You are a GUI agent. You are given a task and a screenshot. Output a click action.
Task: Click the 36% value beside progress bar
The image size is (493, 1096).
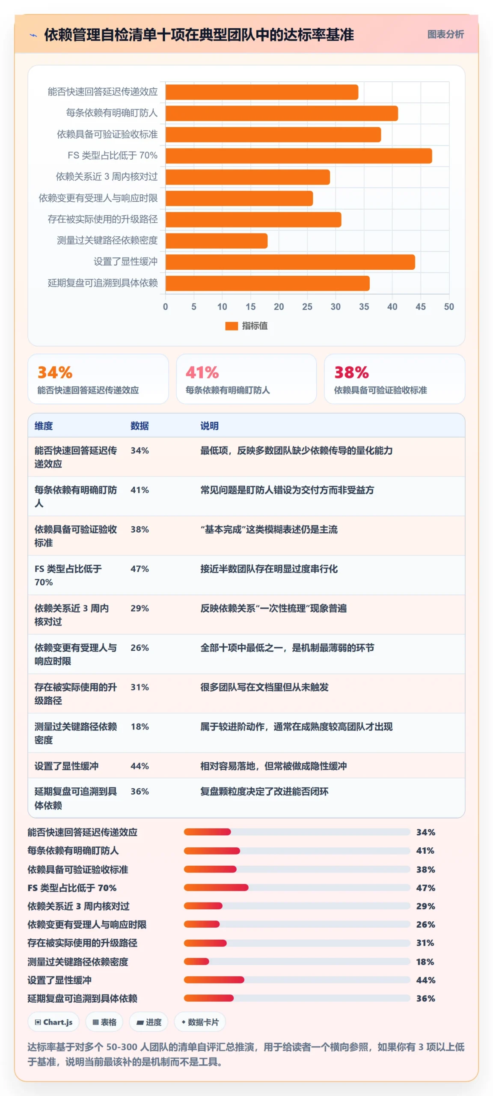[x=425, y=998]
